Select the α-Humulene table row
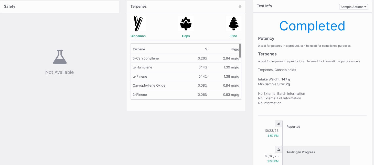This screenshot has width=374, height=165. pyautogui.click(x=186, y=67)
